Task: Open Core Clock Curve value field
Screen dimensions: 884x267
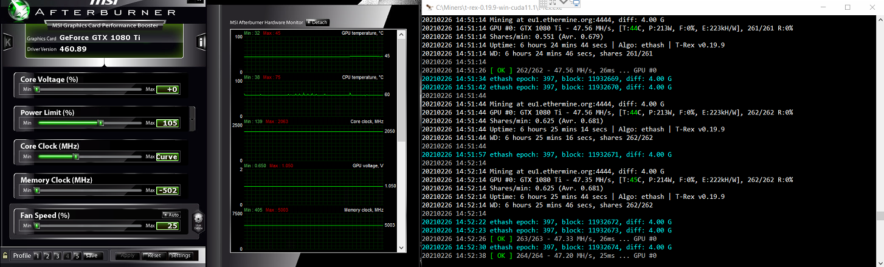Action: [168, 156]
